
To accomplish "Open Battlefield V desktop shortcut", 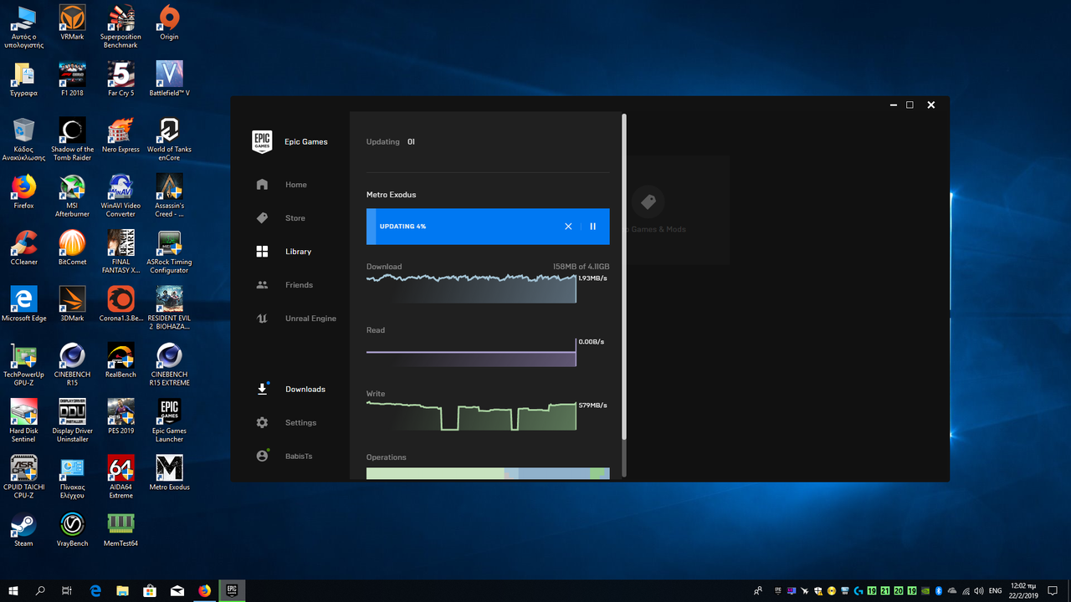I will (169, 79).
